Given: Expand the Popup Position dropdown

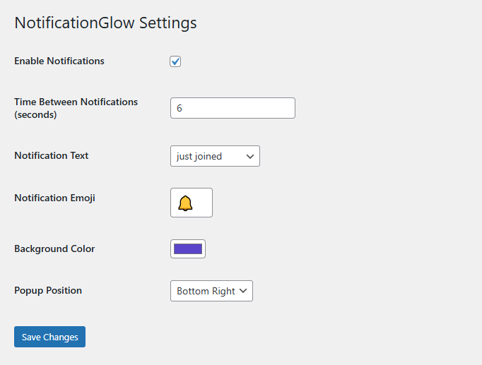Looking at the screenshot, I should click(x=211, y=291).
